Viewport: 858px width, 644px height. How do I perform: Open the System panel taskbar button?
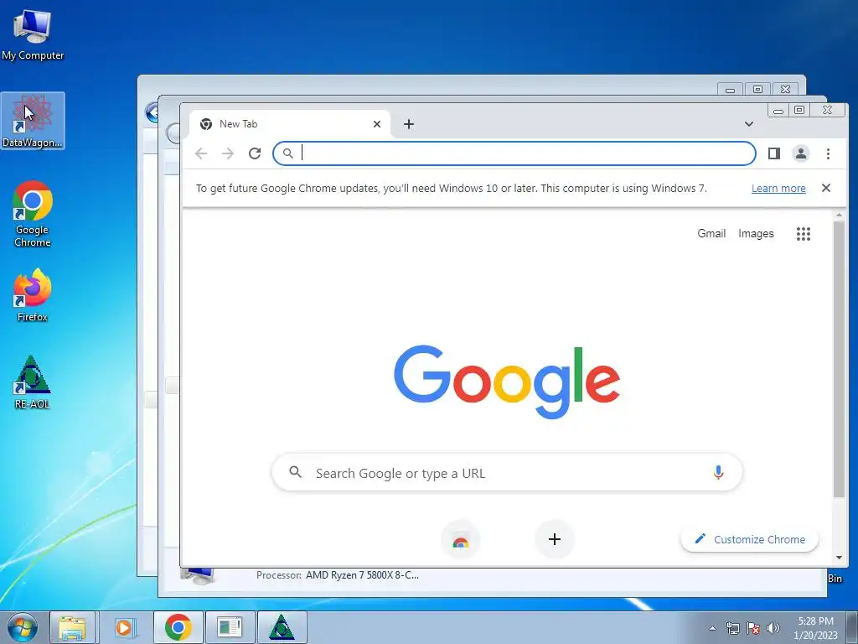(x=230, y=627)
